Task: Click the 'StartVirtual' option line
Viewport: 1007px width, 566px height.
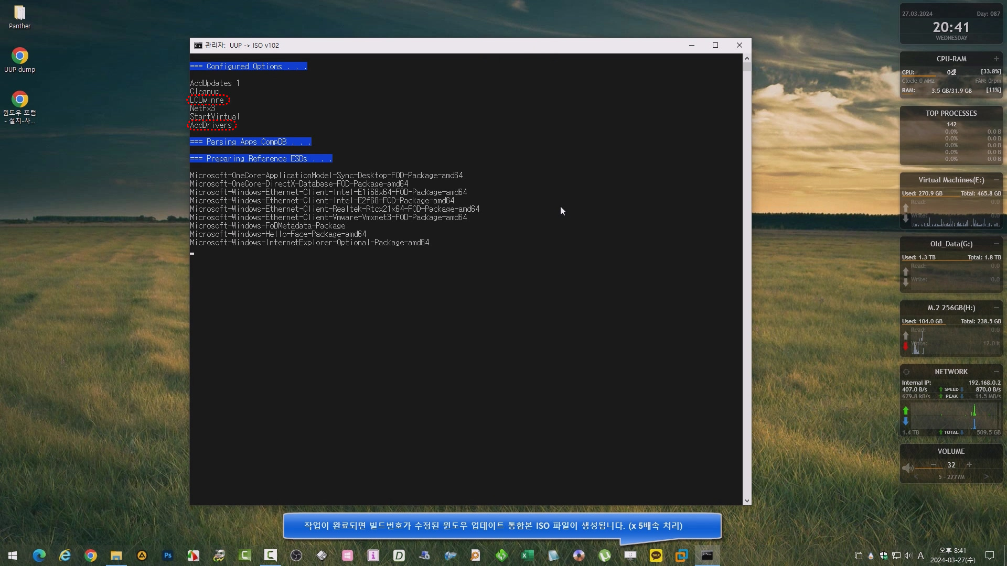Action: 215,117
